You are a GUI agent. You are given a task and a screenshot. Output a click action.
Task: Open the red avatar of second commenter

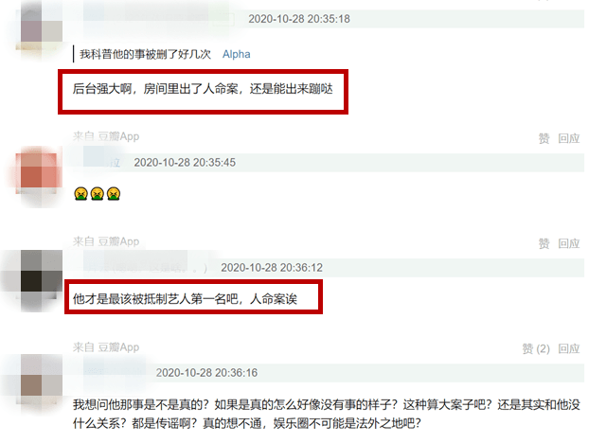coord(39,172)
